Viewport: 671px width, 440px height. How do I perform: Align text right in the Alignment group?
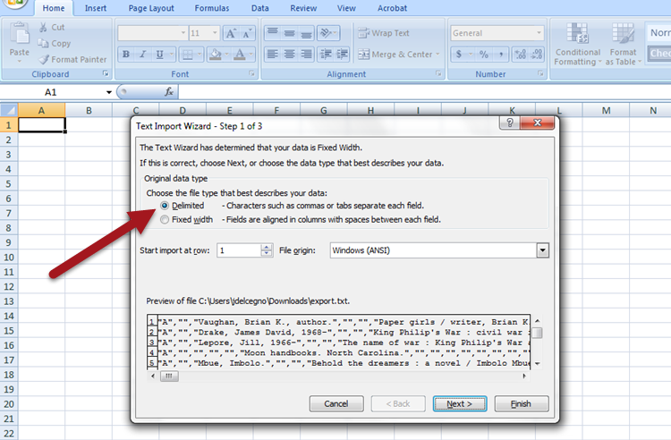point(306,55)
